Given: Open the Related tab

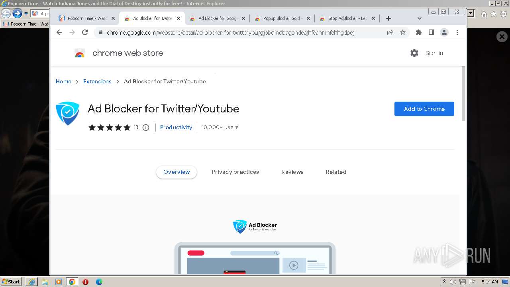Looking at the screenshot, I should 336,172.
